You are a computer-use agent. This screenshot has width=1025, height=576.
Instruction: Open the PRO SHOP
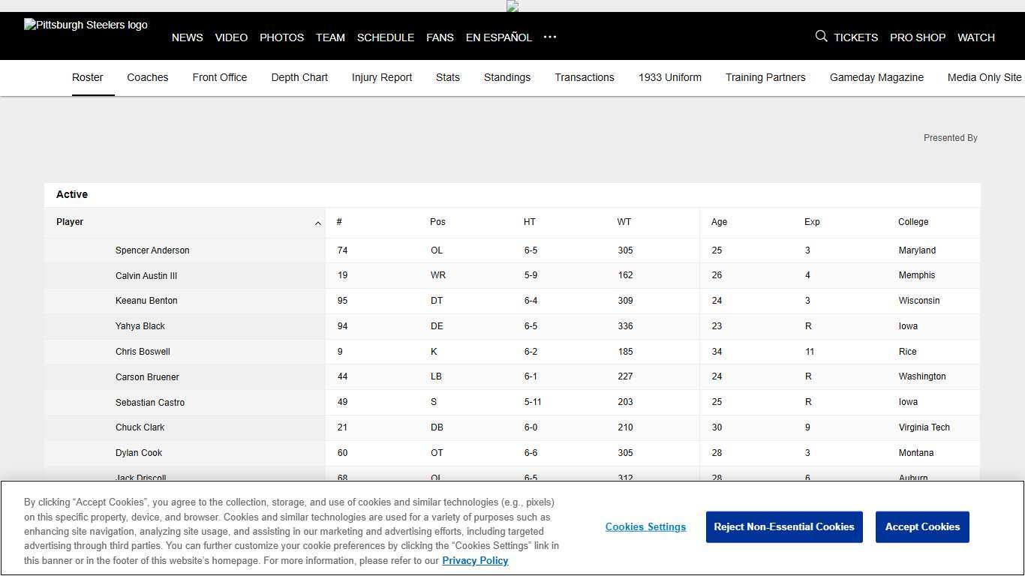[918, 37]
